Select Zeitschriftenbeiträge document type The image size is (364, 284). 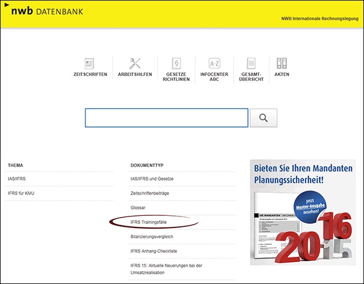(x=150, y=193)
